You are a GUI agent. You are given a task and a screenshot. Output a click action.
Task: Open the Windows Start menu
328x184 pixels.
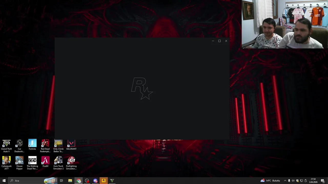(4, 181)
